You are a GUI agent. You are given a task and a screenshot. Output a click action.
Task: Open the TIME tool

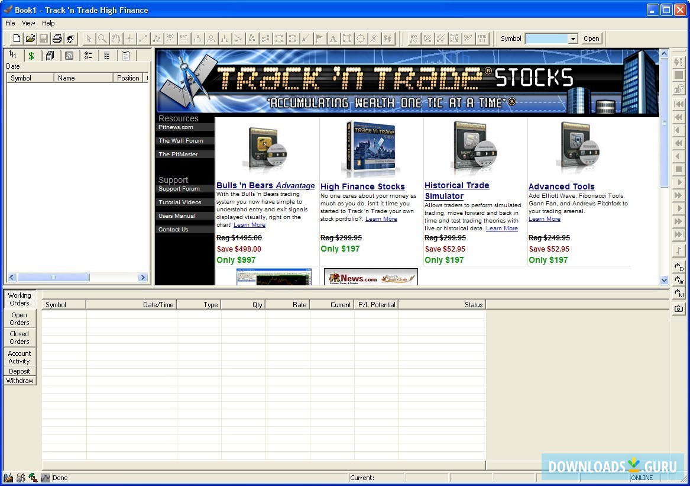(x=482, y=38)
